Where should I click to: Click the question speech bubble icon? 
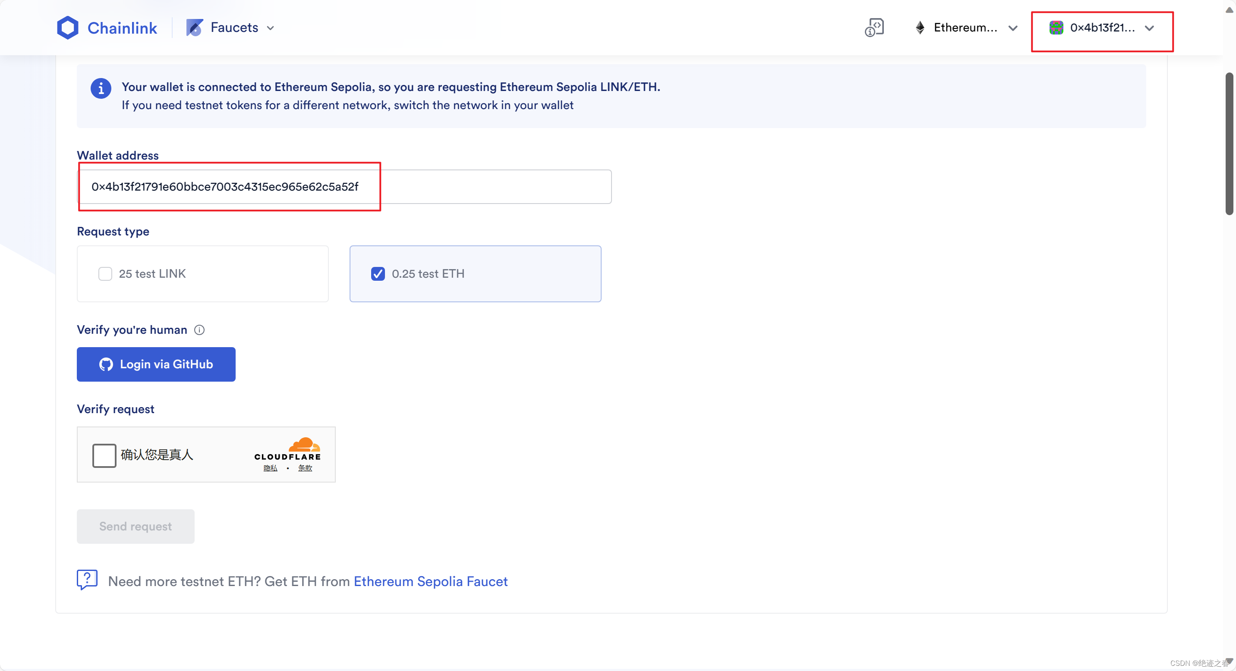click(x=87, y=580)
